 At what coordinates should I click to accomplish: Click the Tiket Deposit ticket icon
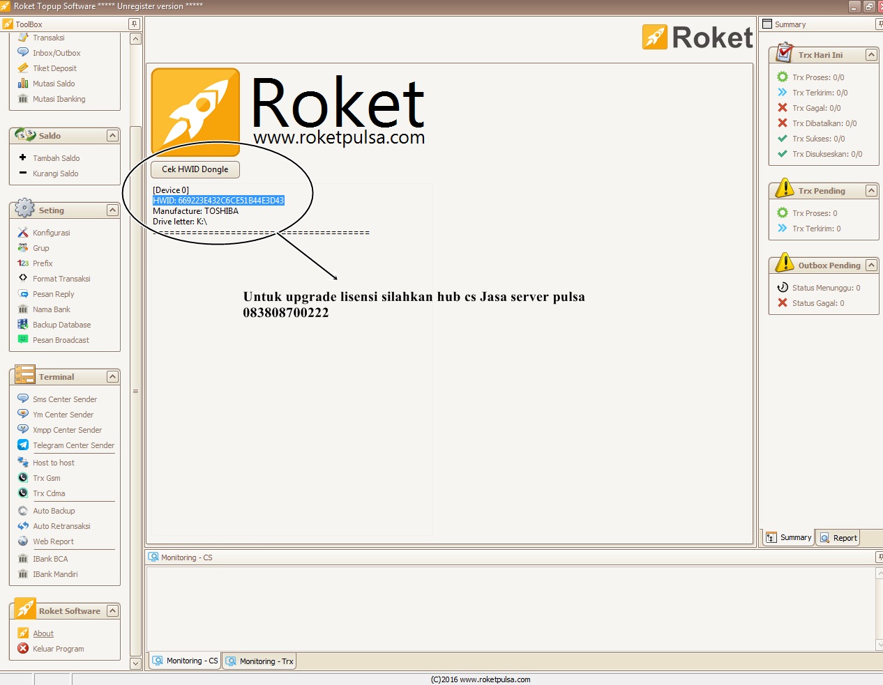pyautogui.click(x=23, y=68)
